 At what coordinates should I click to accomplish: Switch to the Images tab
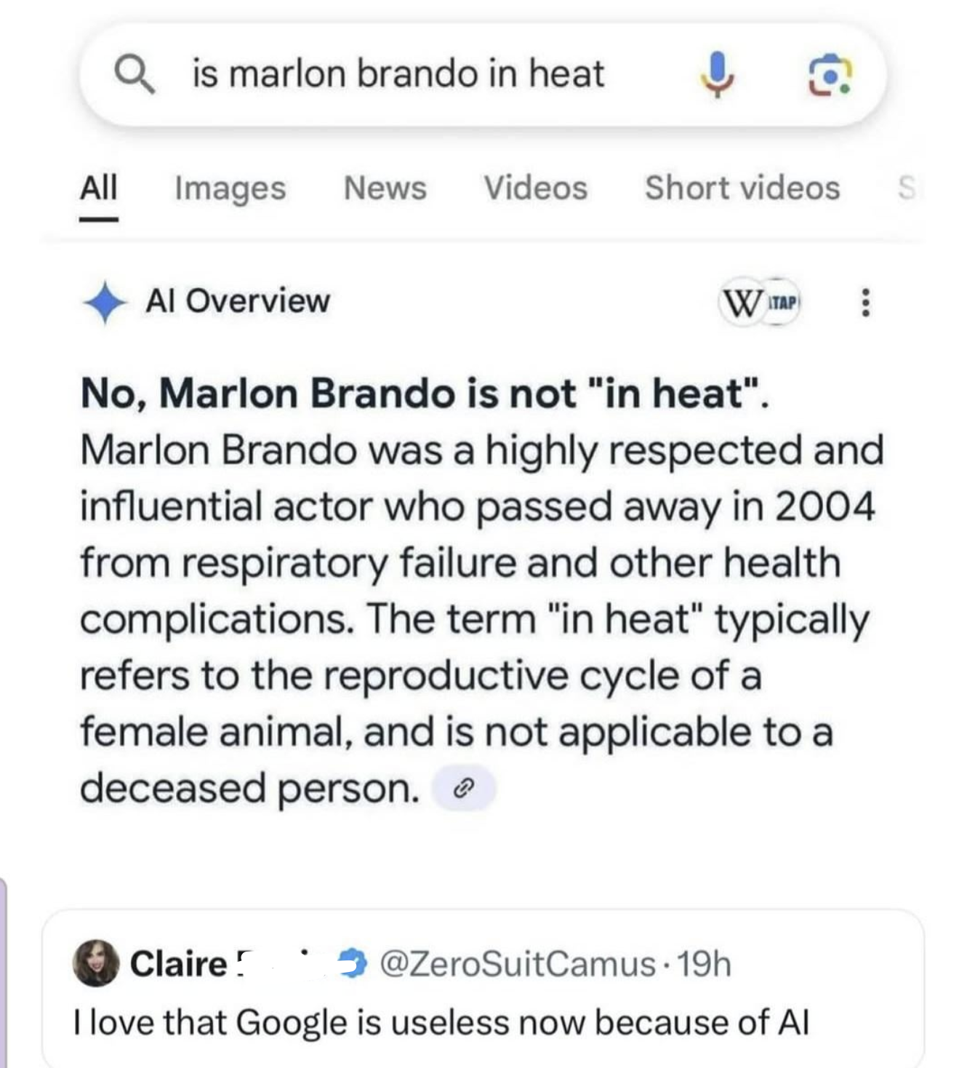[x=230, y=188]
